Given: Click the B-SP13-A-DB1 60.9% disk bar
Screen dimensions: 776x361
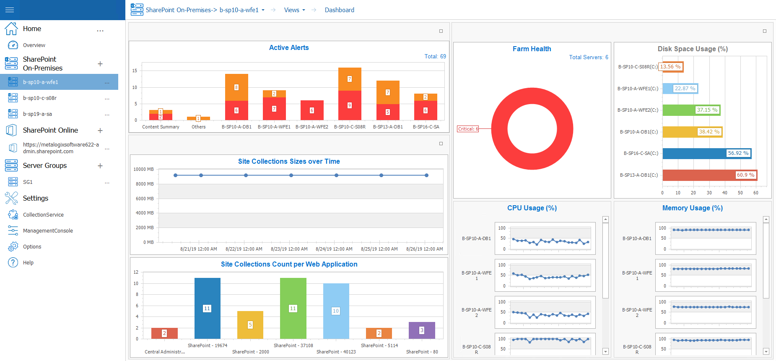Looking at the screenshot, I should [710, 175].
